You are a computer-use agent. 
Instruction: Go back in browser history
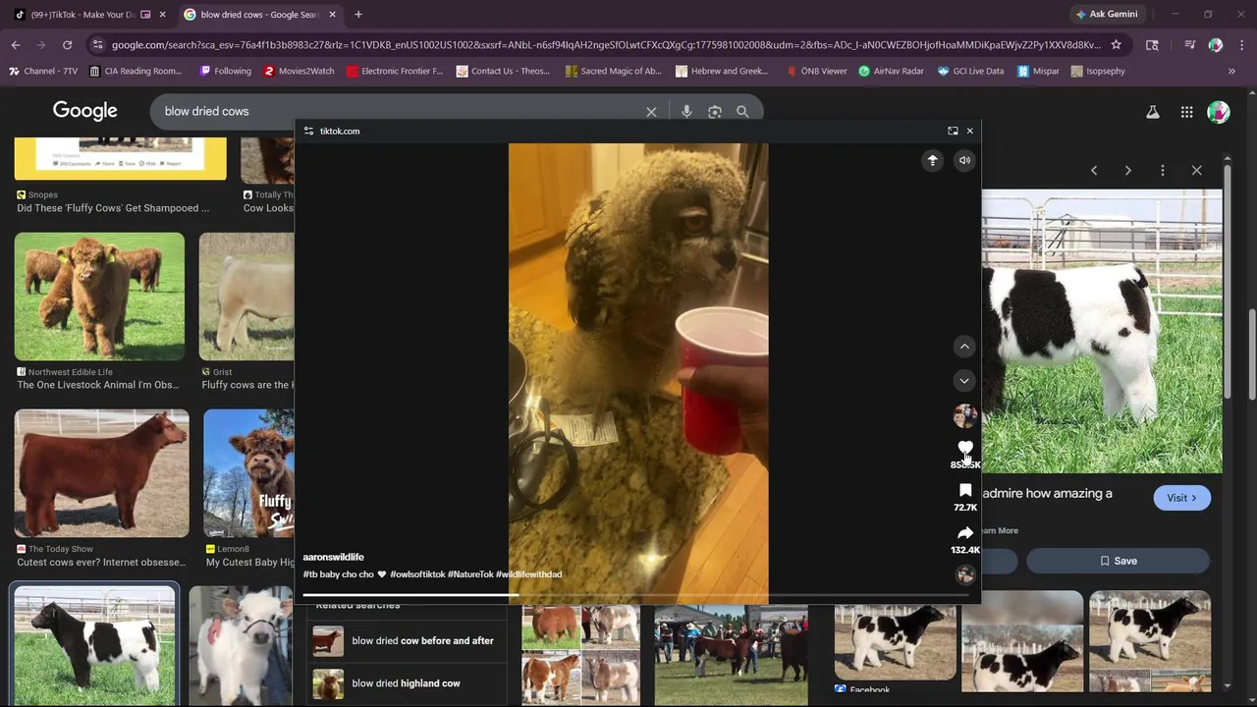[16, 45]
